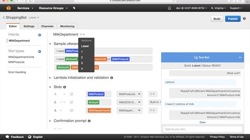Viewport: 250px width, 140px height.
Task: Open the notifications bell
Action: 169,8
